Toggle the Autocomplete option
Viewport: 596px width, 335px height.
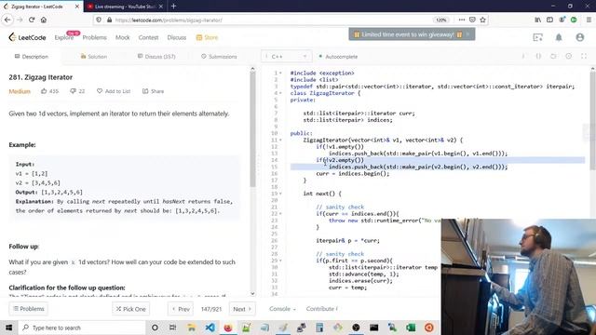pyautogui.click(x=338, y=56)
